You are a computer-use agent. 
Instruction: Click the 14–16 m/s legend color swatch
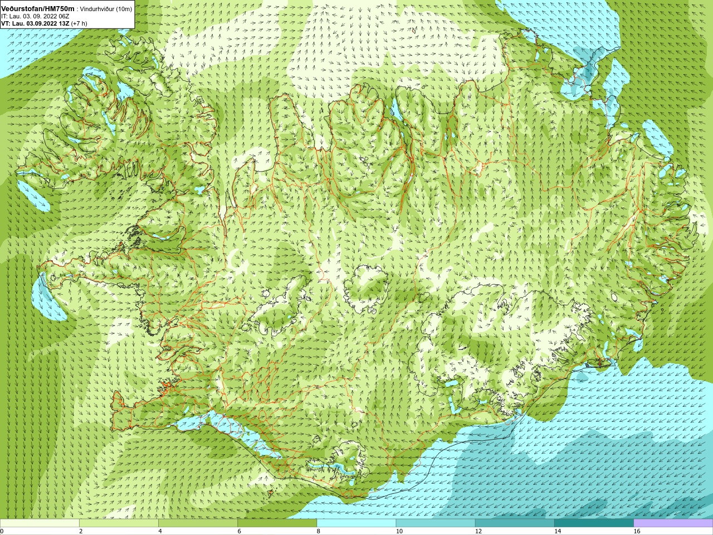click(x=594, y=523)
